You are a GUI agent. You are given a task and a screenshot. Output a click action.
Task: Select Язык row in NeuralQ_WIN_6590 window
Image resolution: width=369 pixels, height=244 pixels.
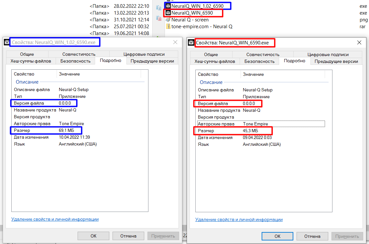[261, 144]
